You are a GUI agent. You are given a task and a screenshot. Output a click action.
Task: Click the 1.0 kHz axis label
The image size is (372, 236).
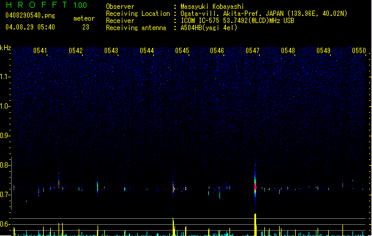[5, 106]
